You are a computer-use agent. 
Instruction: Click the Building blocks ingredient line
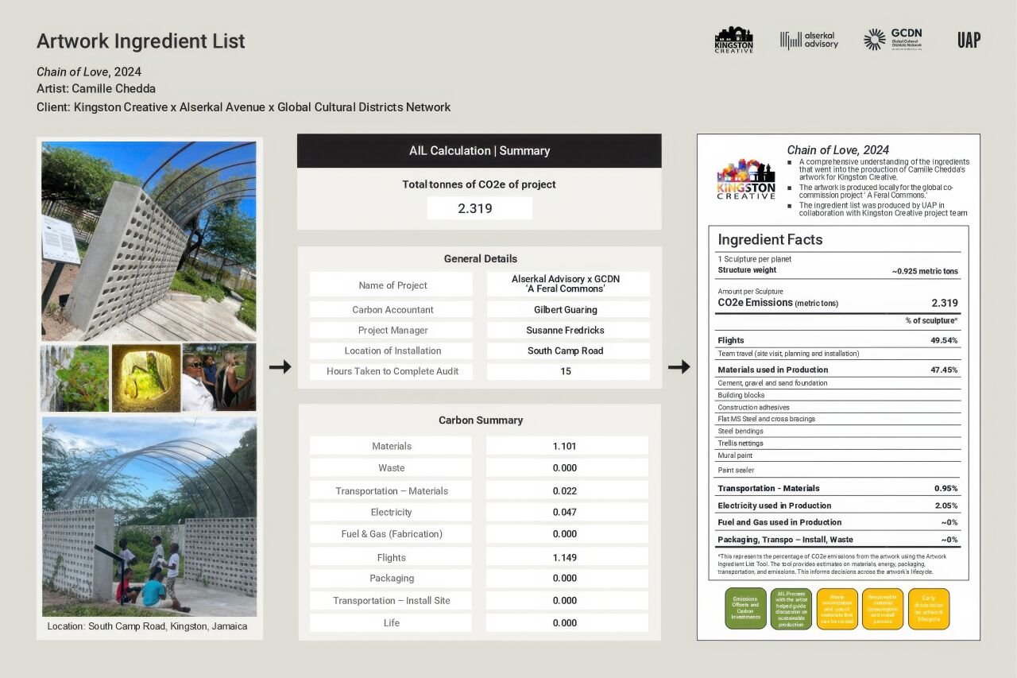pos(741,395)
